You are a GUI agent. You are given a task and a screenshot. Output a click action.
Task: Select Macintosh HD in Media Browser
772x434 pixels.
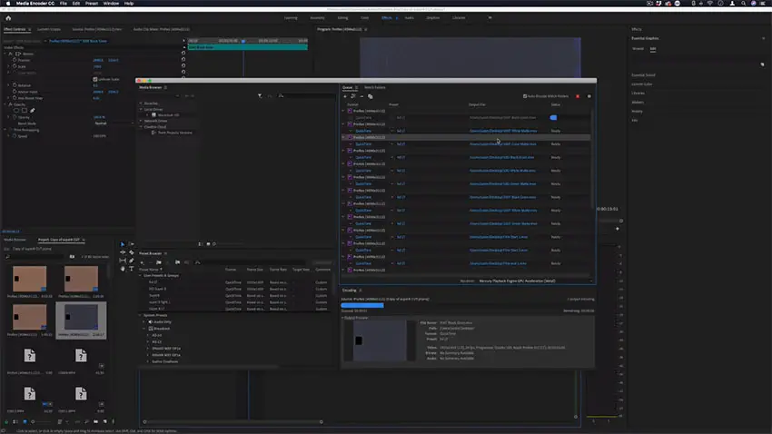coord(168,115)
